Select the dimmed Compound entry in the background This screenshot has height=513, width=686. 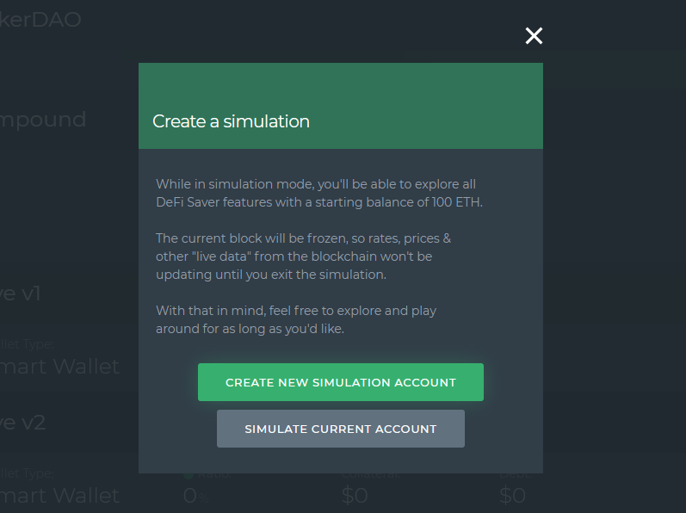pyautogui.click(x=43, y=120)
